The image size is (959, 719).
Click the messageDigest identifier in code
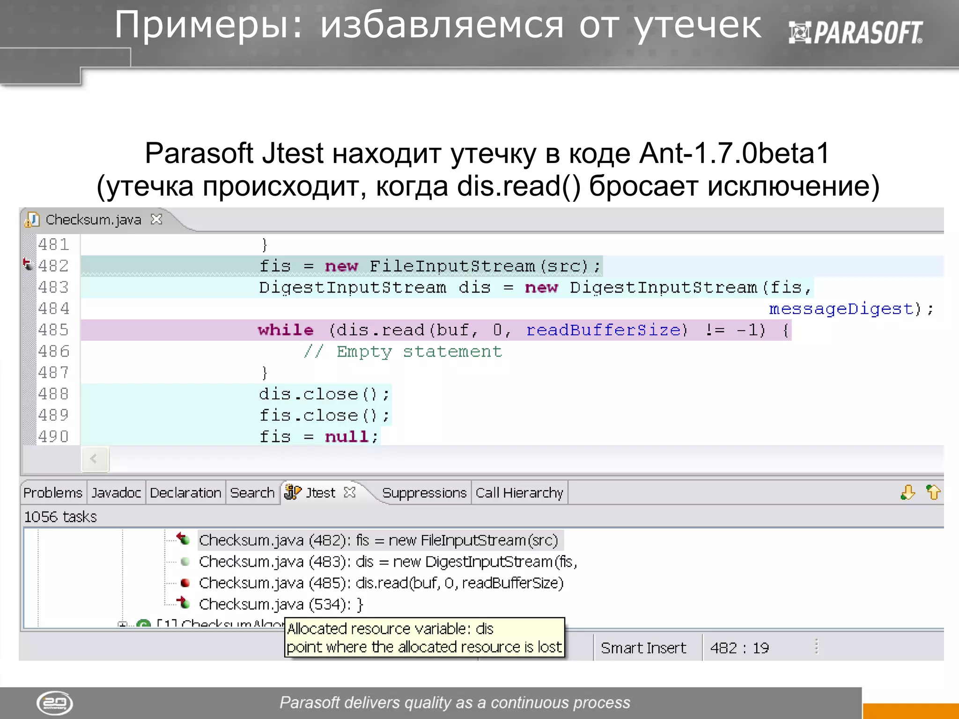[841, 309]
